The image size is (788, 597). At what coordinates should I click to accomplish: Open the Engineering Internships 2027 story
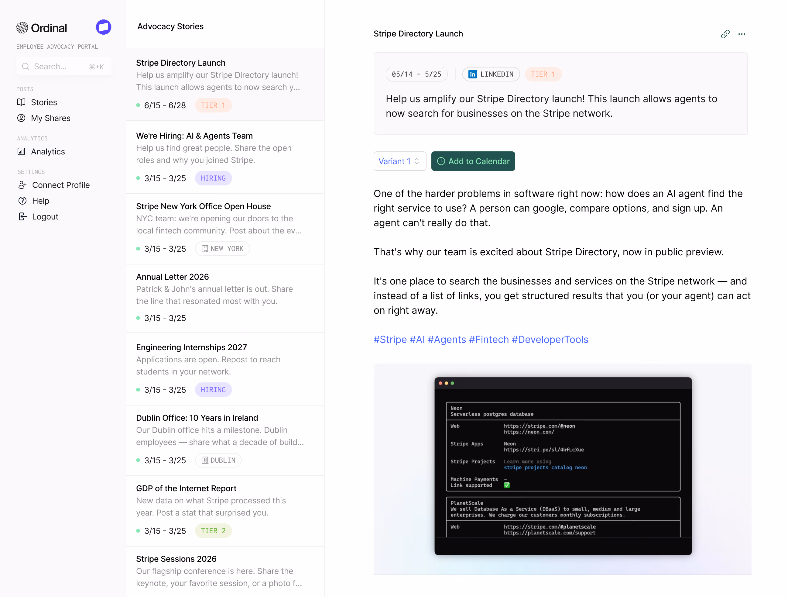[225, 369]
